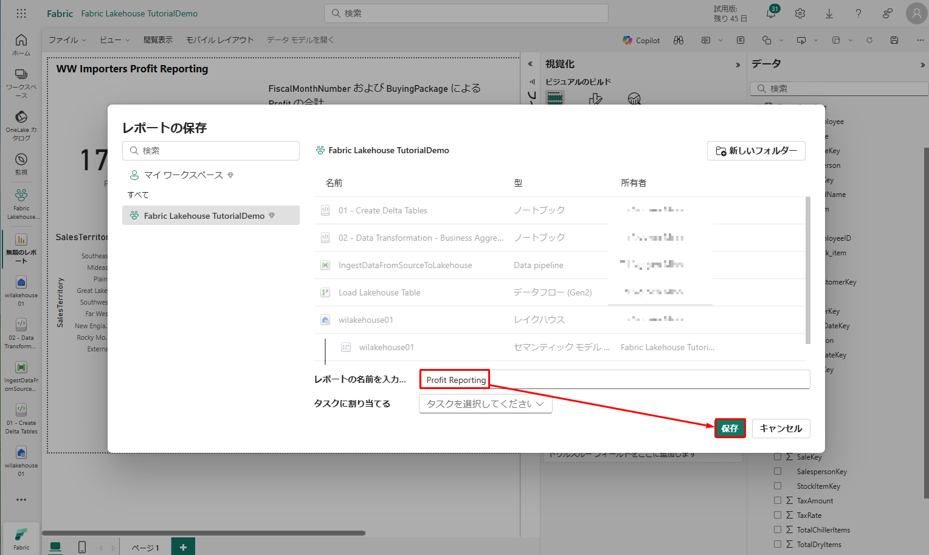Collapse the 視覚化 pane with the chevron

(x=737, y=64)
